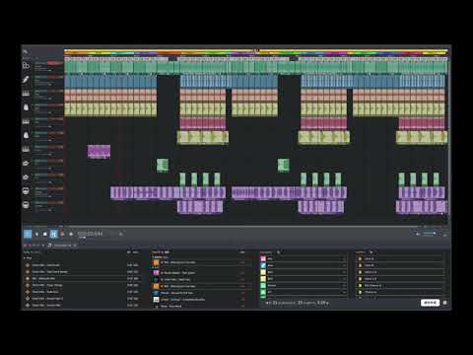
Task: Click the drum machine icon of the lowest track
Action: tap(26, 205)
